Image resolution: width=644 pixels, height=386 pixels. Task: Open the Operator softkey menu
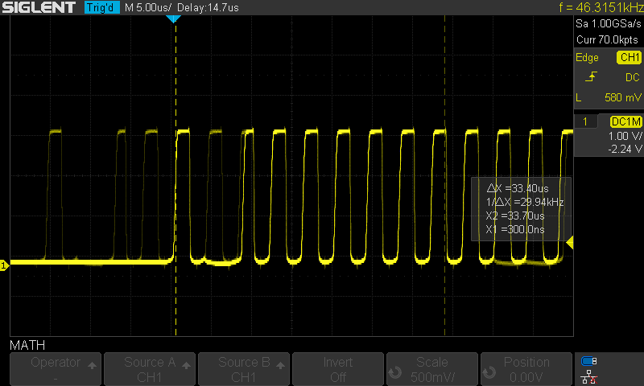pyautogui.click(x=56, y=369)
